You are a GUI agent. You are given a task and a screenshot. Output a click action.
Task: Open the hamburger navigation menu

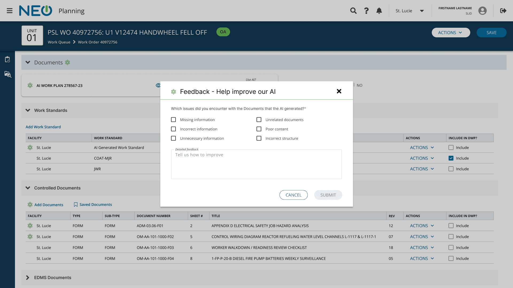click(10, 11)
